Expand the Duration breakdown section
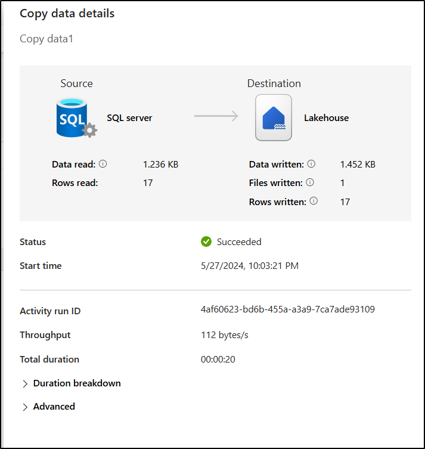 click(x=72, y=383)
